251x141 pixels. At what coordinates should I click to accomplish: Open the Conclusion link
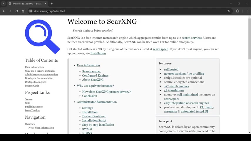[x=90, y=96]
